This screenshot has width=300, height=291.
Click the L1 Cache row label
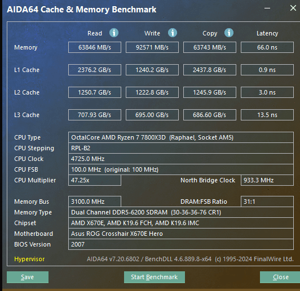pos(27,70)
